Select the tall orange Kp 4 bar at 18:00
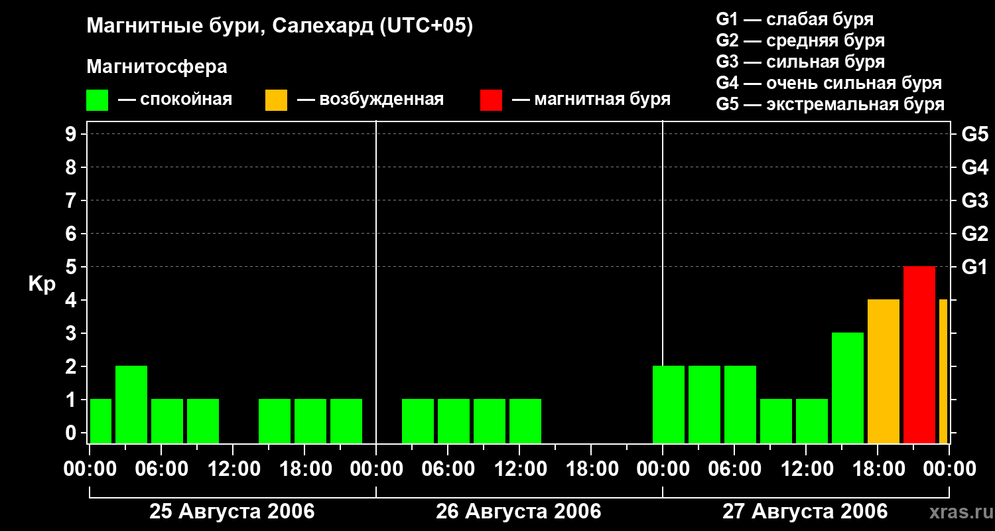The image size is (995, 531). 884,372
